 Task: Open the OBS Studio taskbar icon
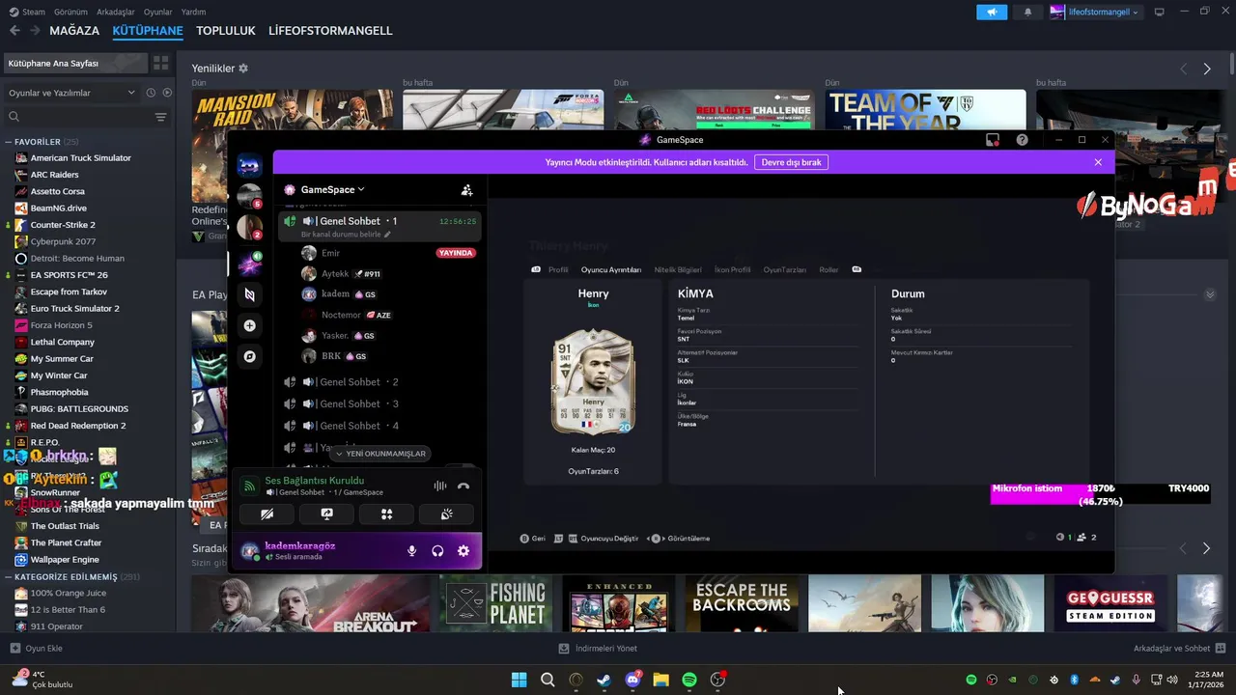pos(717,680)
